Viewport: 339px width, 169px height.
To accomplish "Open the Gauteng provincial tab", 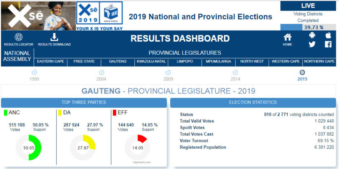I will (118, 62).
